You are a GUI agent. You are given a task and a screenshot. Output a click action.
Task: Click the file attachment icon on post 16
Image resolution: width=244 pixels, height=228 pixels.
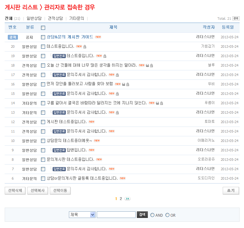click(x=123, y=84)
